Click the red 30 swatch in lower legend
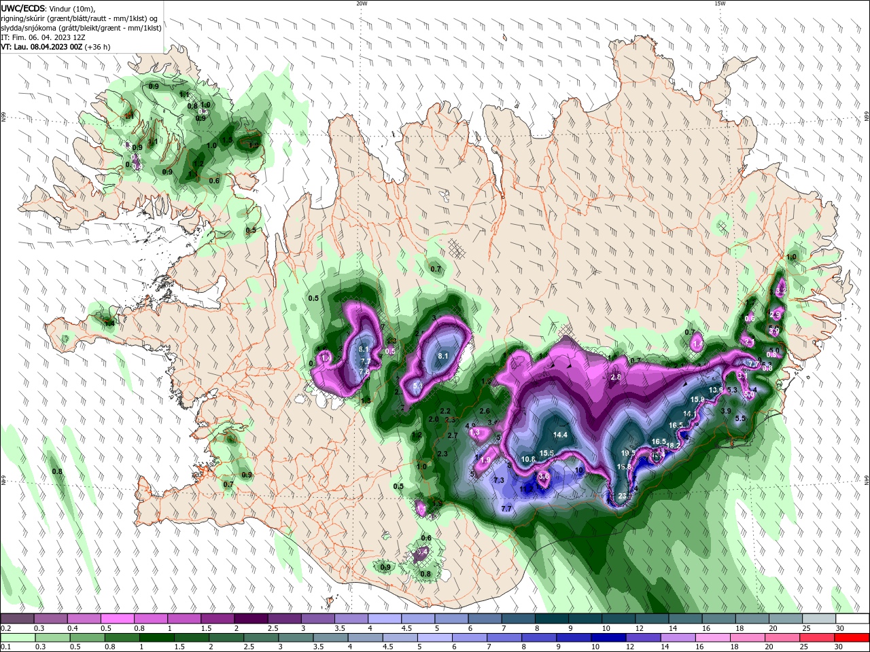 pos(852,638)
